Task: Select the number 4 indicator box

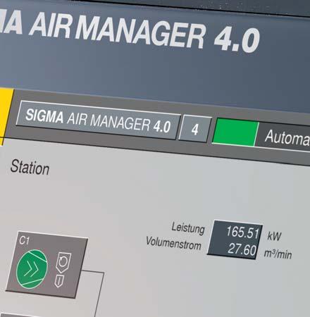Action: click(x=195, y=129)
